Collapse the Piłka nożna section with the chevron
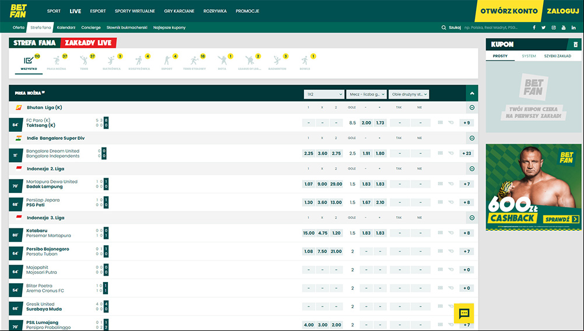 [x=472, y=93]
